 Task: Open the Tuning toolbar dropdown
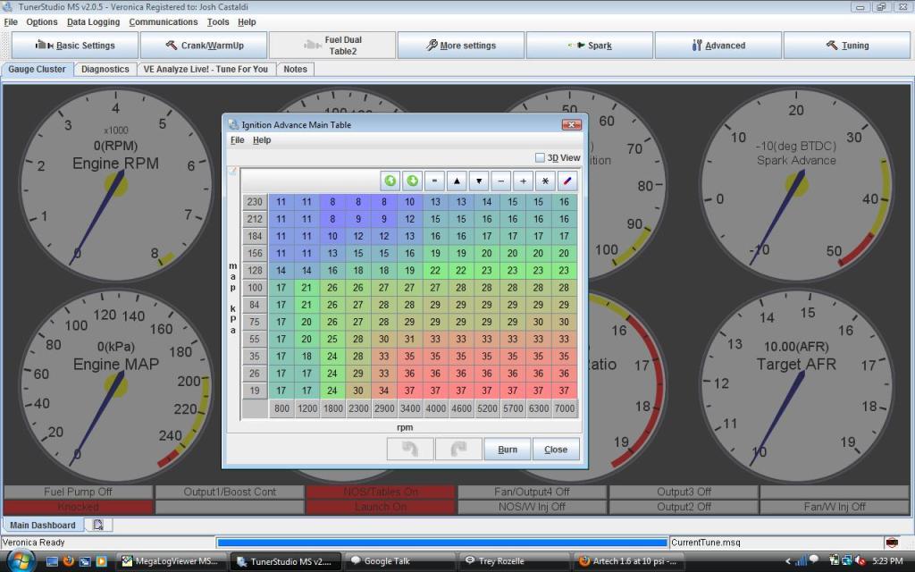click(x=847, y=46)
